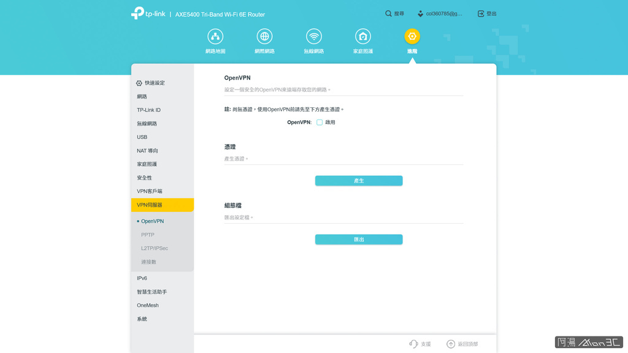
Task: Click the 返回頂部 up-arrow icon
Action: (x=451, y=344)
